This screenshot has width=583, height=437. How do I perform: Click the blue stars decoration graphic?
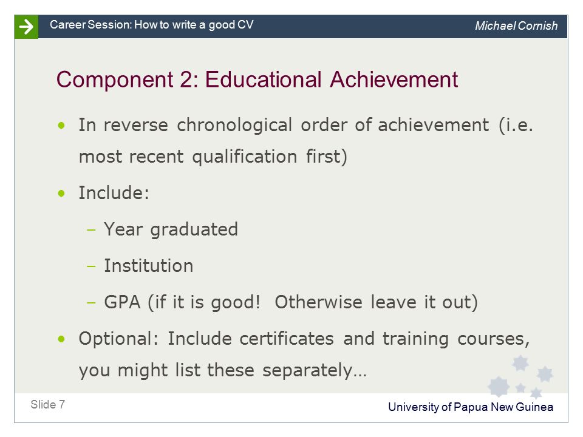520,377
